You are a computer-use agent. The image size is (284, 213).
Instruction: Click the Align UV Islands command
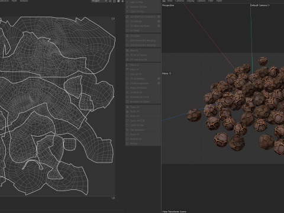[x=143, y=88]
